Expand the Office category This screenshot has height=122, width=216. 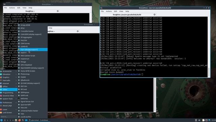(9, 86)
